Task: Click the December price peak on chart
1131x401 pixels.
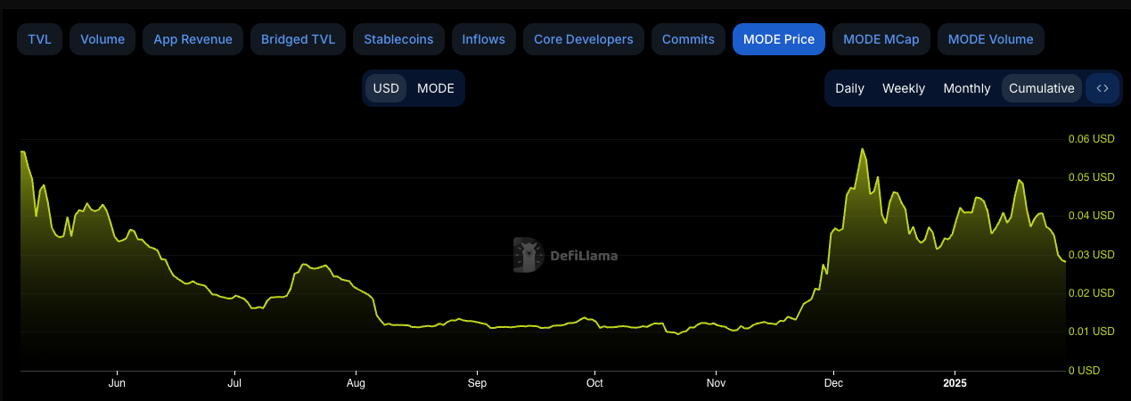Action: point(862,150)
